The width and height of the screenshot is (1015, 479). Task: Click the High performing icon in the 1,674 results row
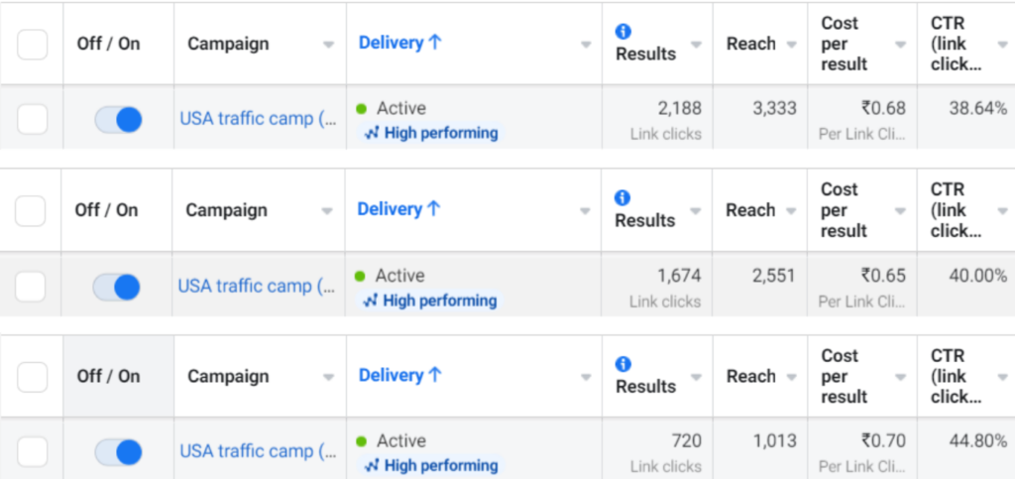[x=371, y=300]
